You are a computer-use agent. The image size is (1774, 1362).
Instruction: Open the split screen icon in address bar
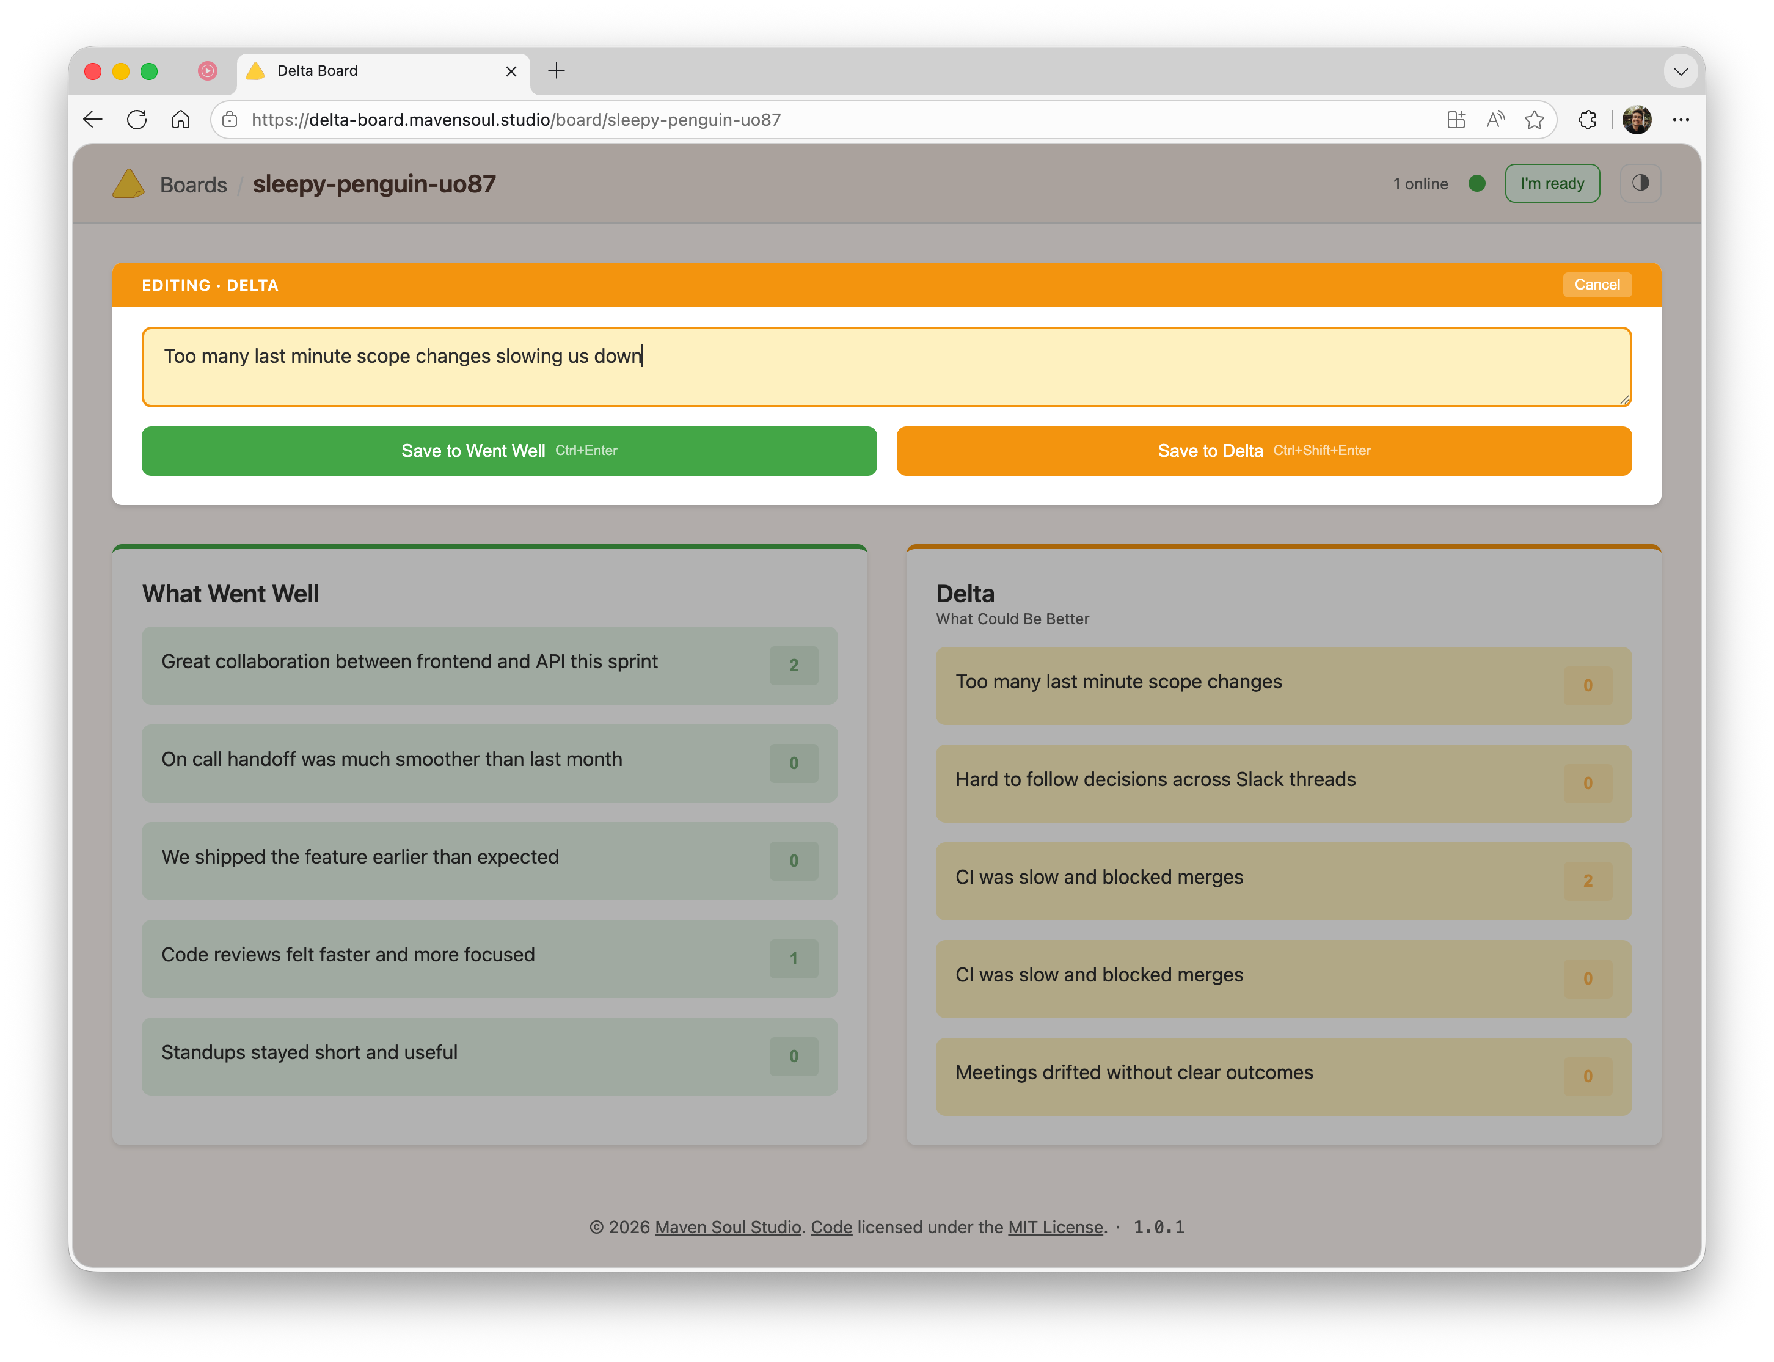(1456, 120)
